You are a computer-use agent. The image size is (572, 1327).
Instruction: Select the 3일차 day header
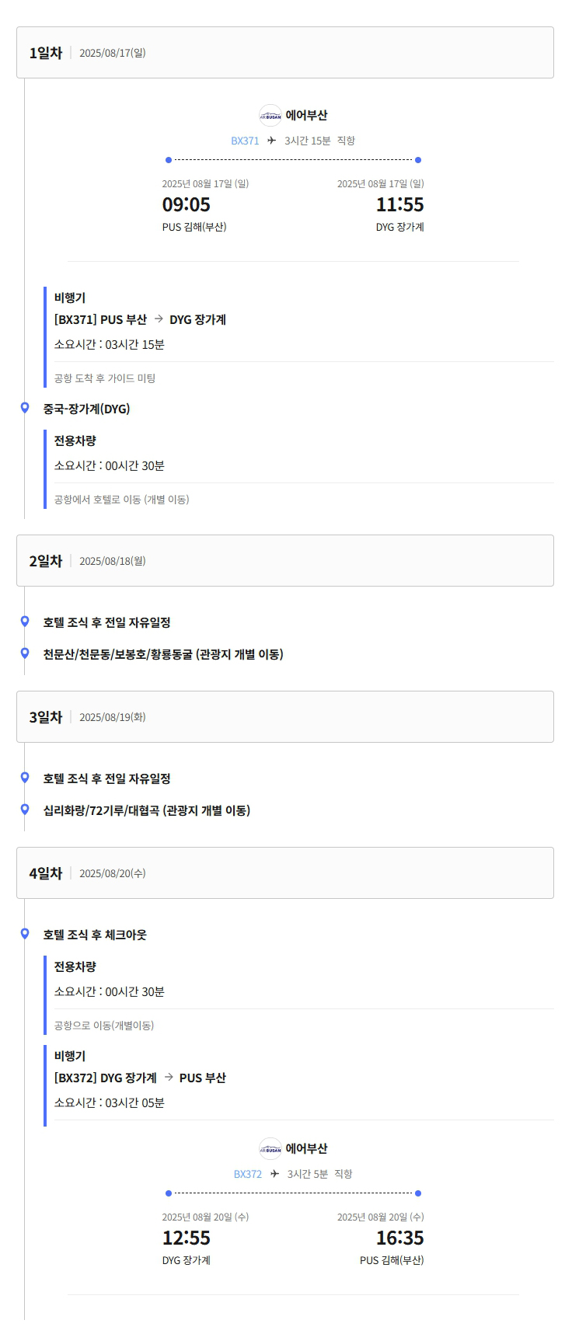coord(285,717)
